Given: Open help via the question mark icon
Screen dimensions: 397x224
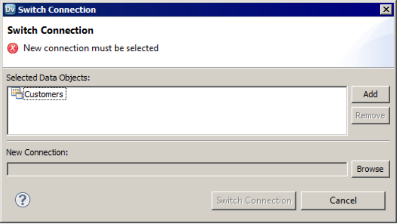Looking at the screenshot, I should point(23,200).
